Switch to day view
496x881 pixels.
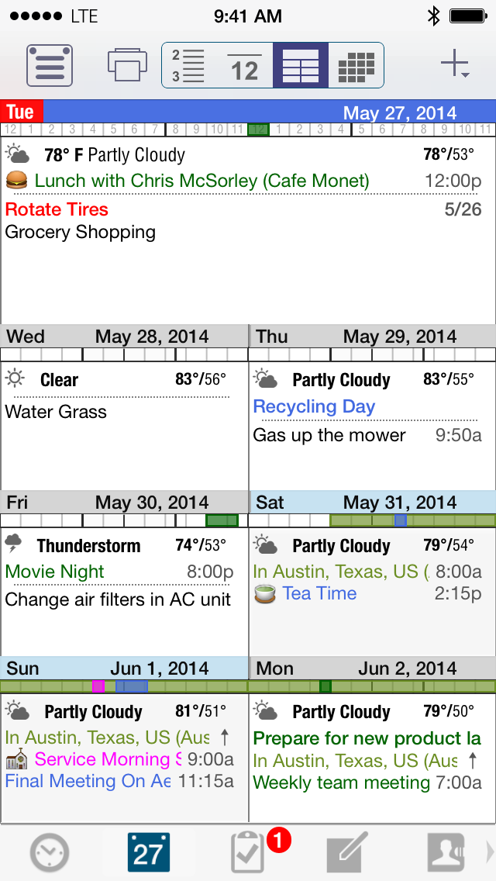pos(245,65)
